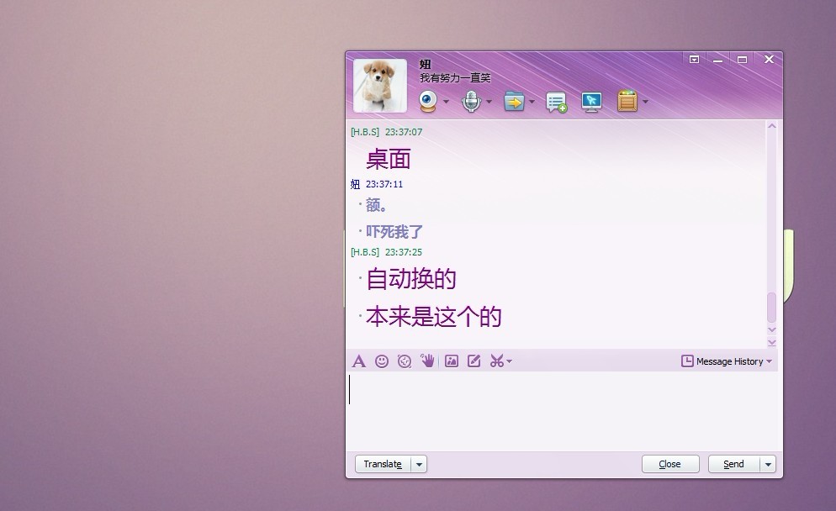836x511 pixels.
Task: Send a window shake with hand icon
Action: point(428,361)
